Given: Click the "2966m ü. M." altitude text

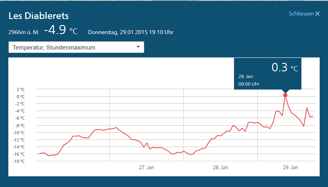Looking at the screenshot, I should (24, 32).
